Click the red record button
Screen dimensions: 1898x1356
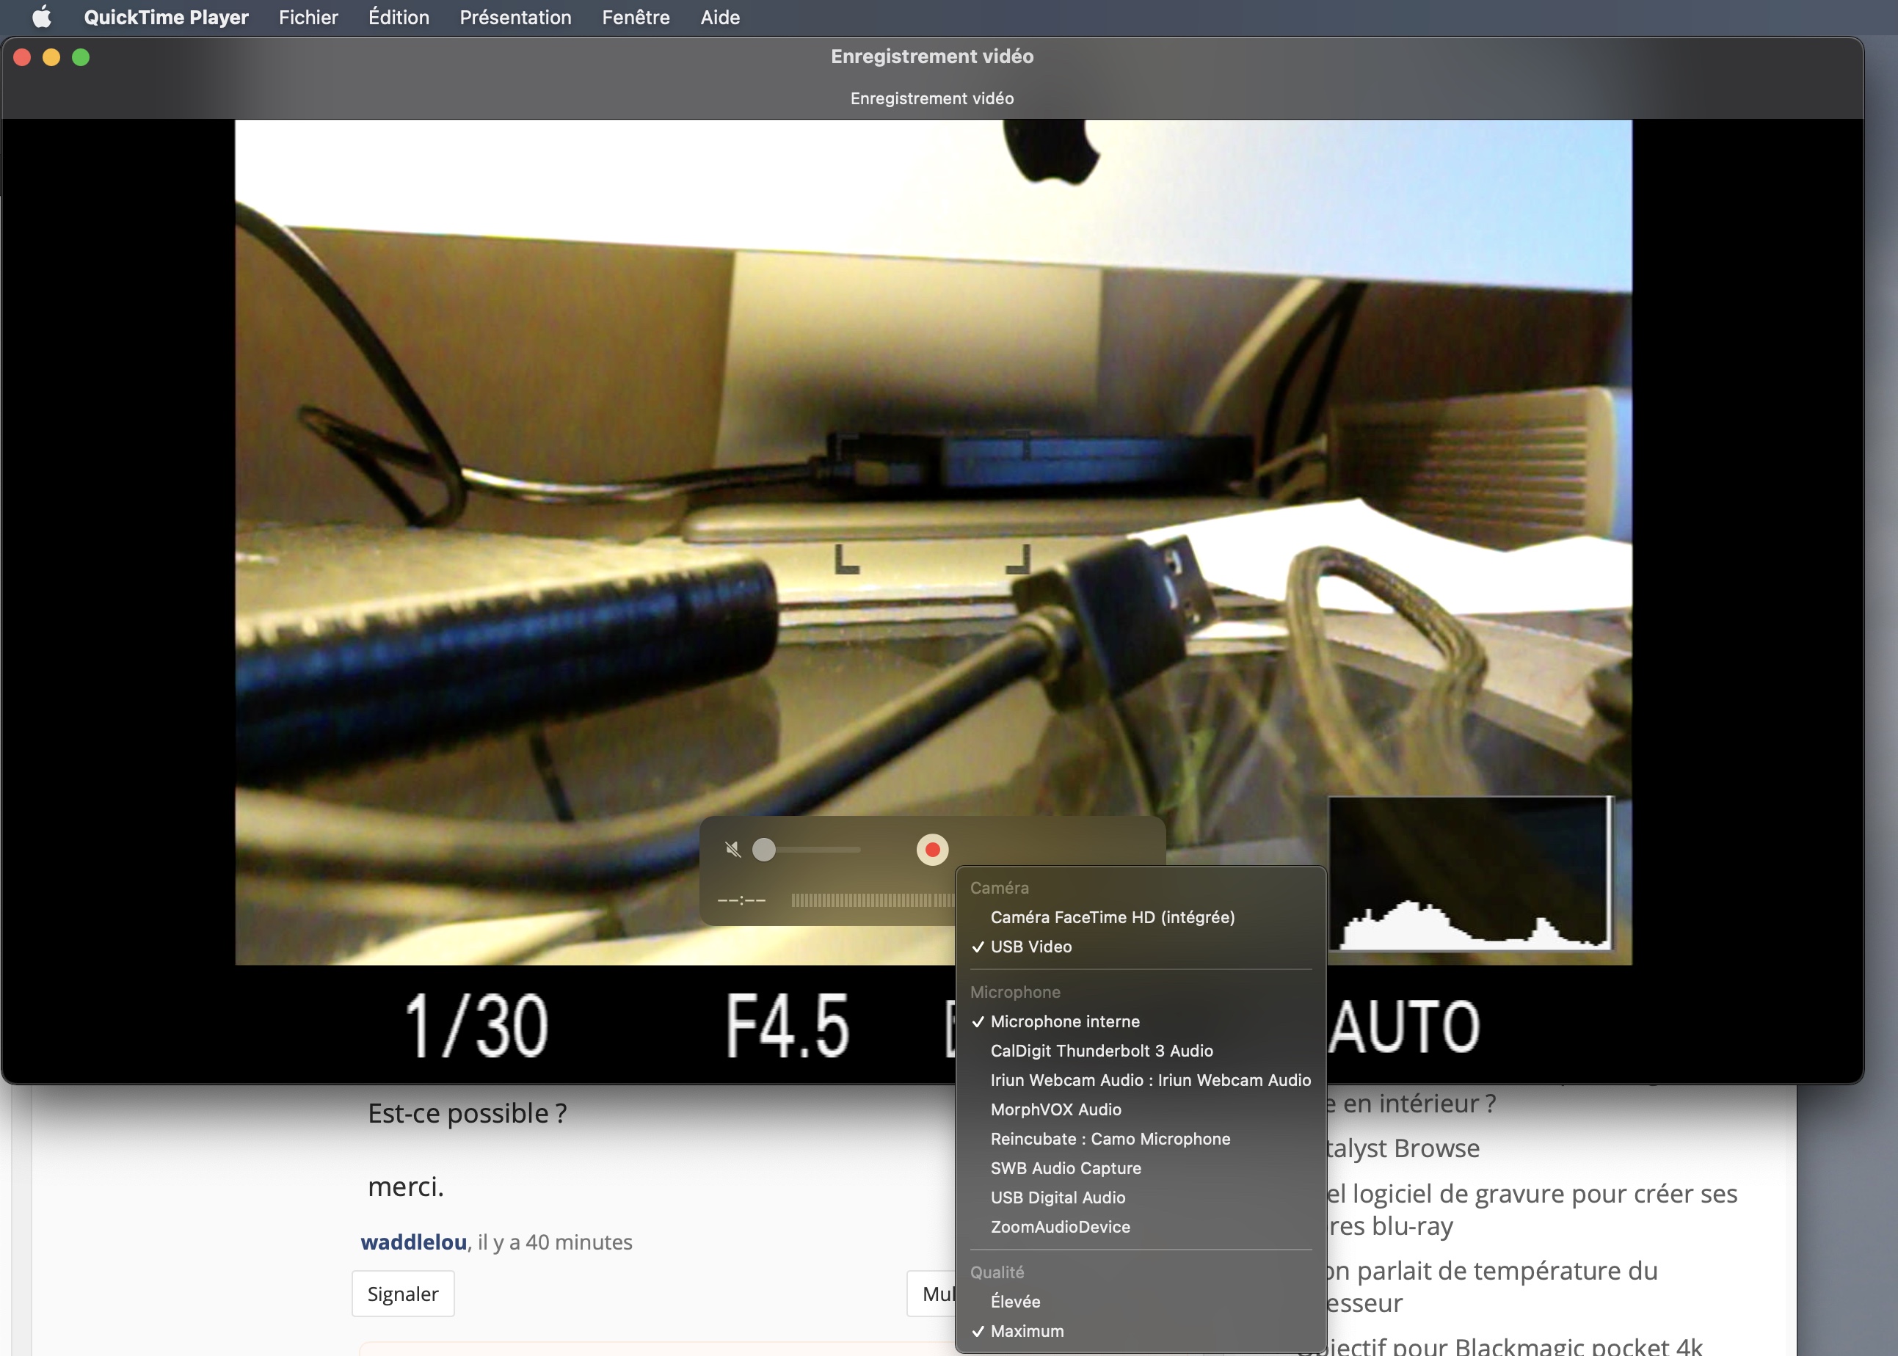[x=932, y=850]
